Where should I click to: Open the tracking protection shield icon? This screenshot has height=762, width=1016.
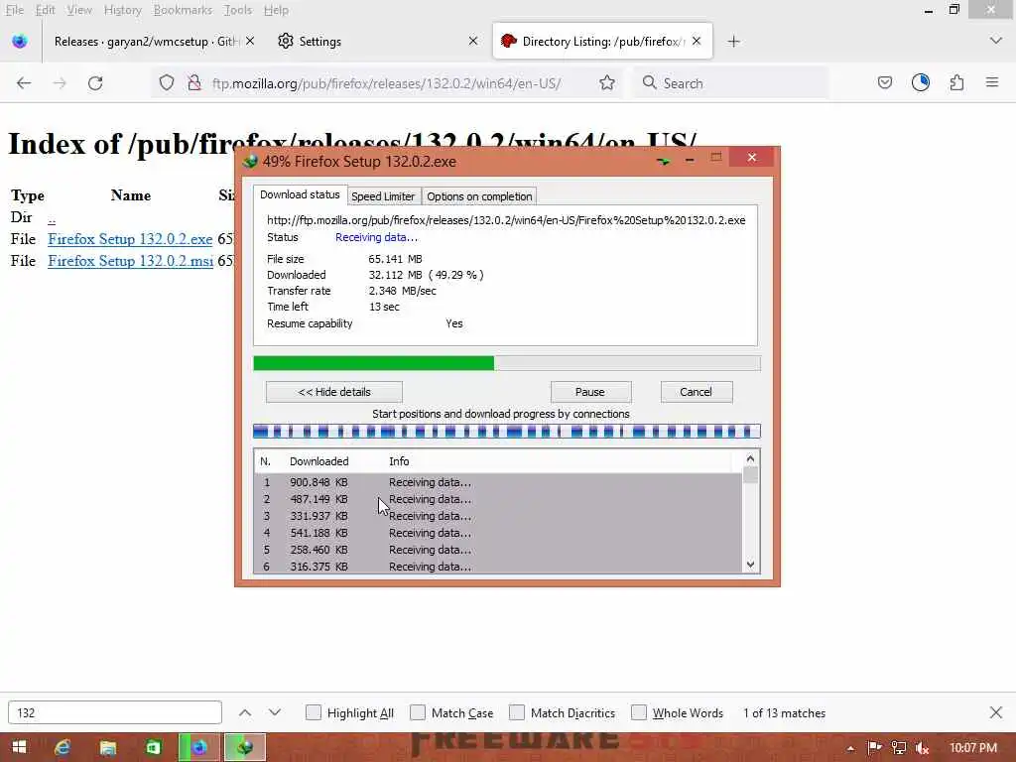pos(167,83)
